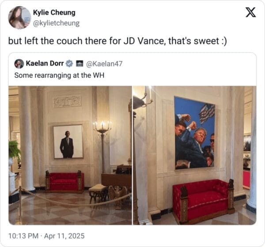Screen dimensions: 265x247
Task: Open the Kylie Cheung display name
Action: [x=54, y=12]
